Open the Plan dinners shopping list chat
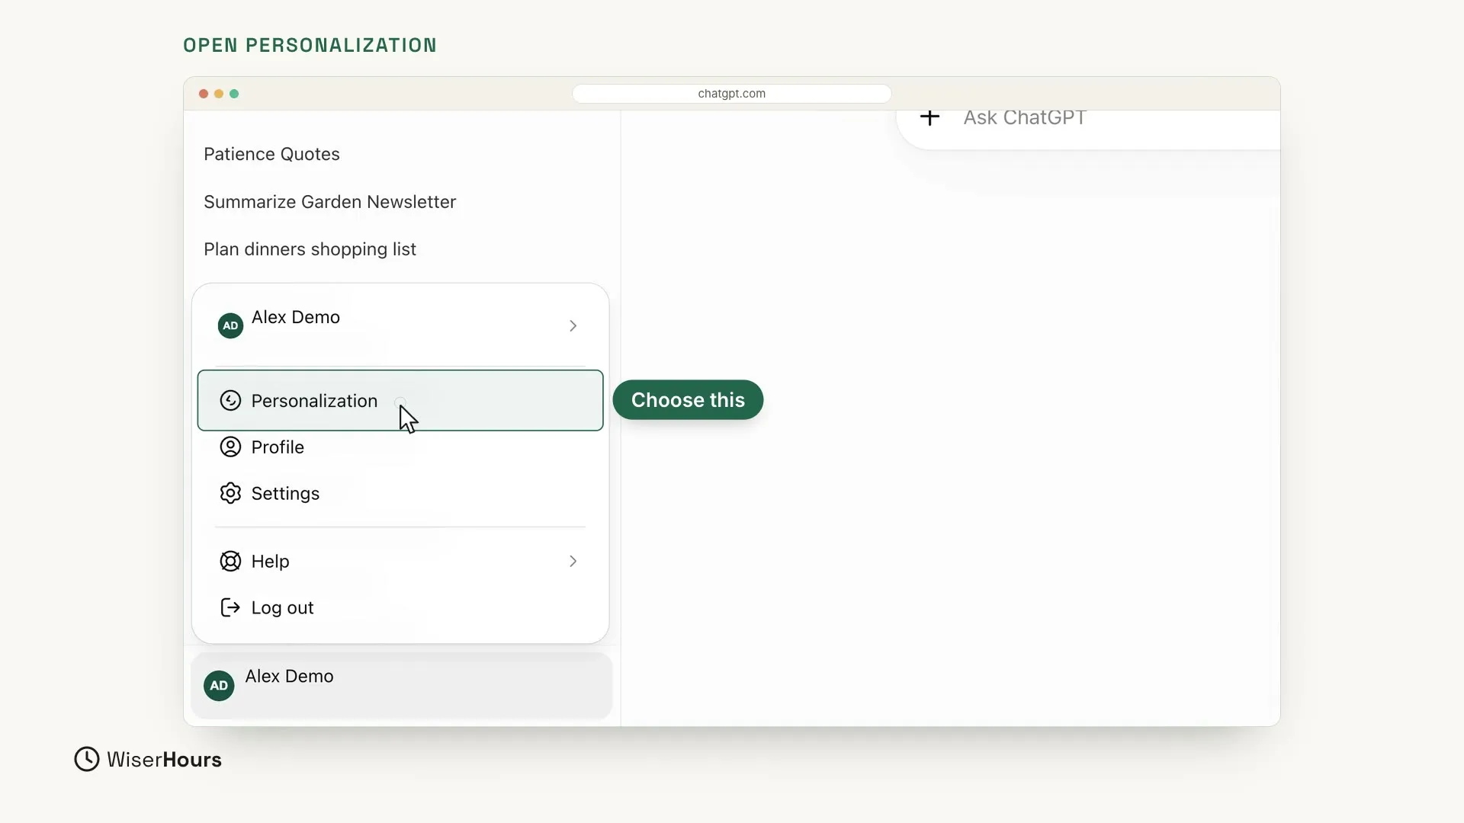1464x823 pixels. tap(310, 250)
